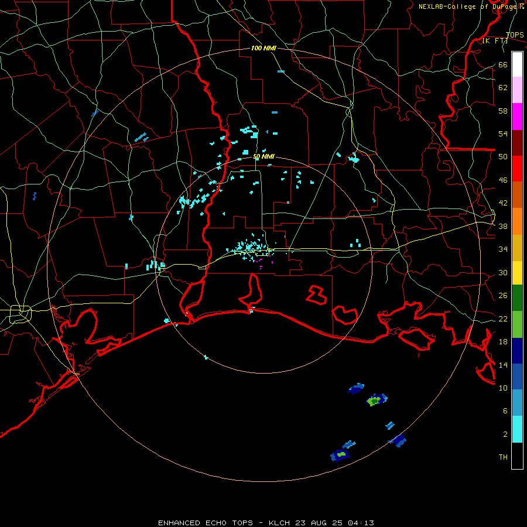Viewport: 527px width, 527px height.
Task: Click the '50 NMI' range ring label
Action: click(x=263, y=156)
